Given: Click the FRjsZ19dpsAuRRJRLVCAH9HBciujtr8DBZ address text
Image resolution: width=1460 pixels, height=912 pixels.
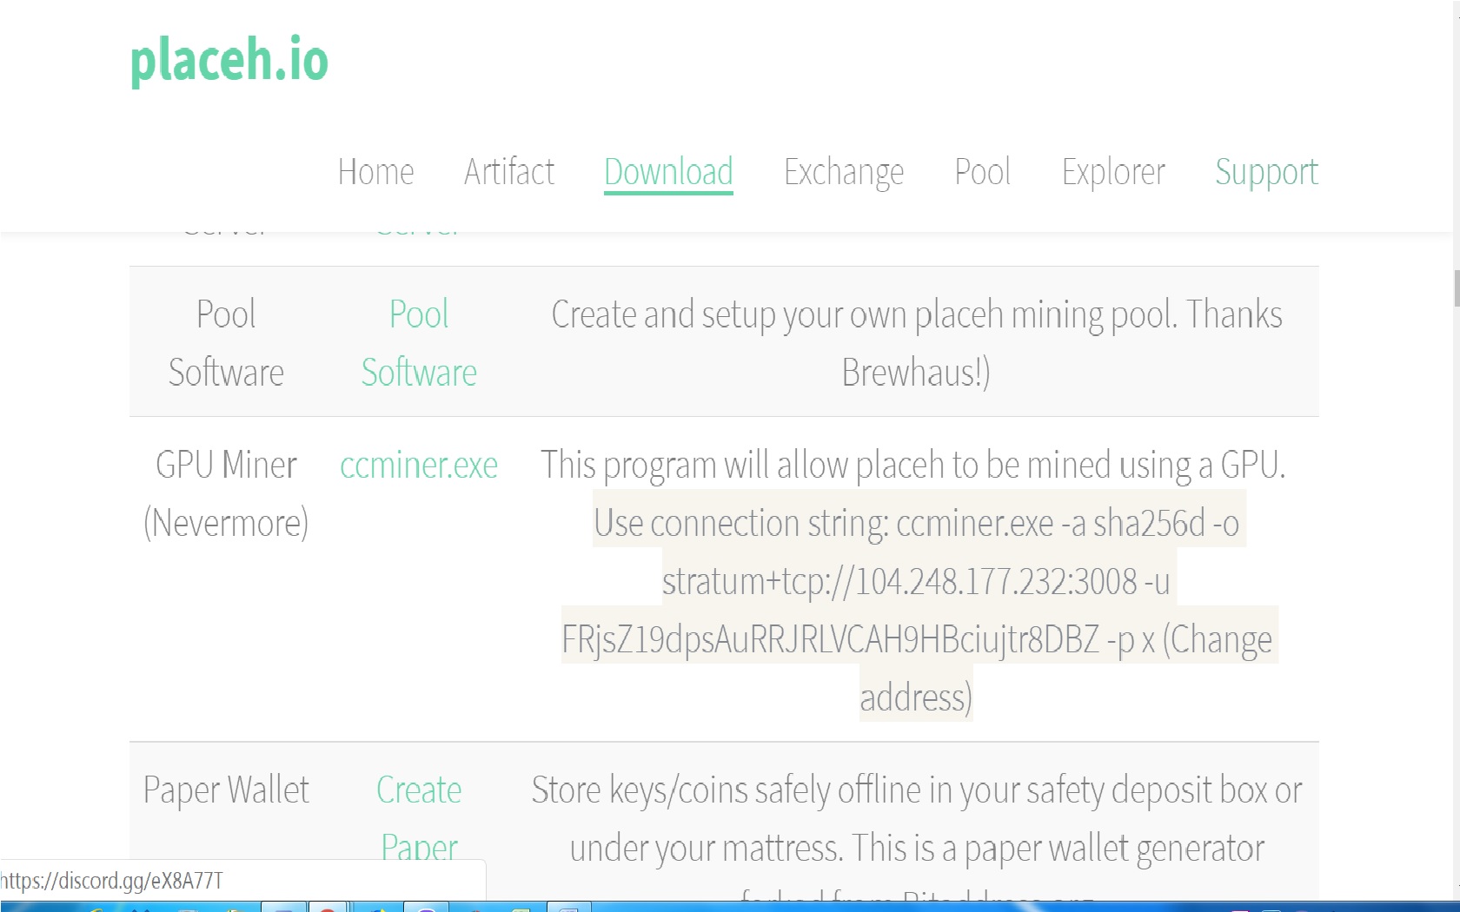Looking at the screenshot, I should pyautogui.click(x=831, y=639).
